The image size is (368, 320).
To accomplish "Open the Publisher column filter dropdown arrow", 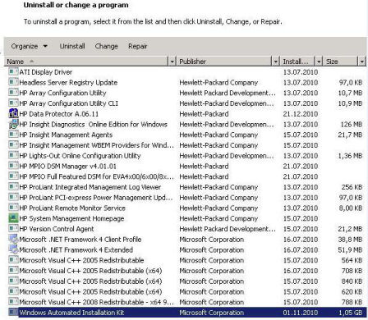I will 276,62.
